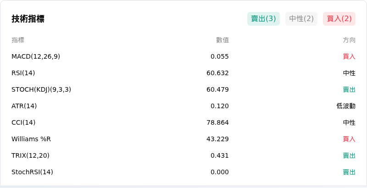Click the 技術指標 panel heading

click(x=28, y=19)
